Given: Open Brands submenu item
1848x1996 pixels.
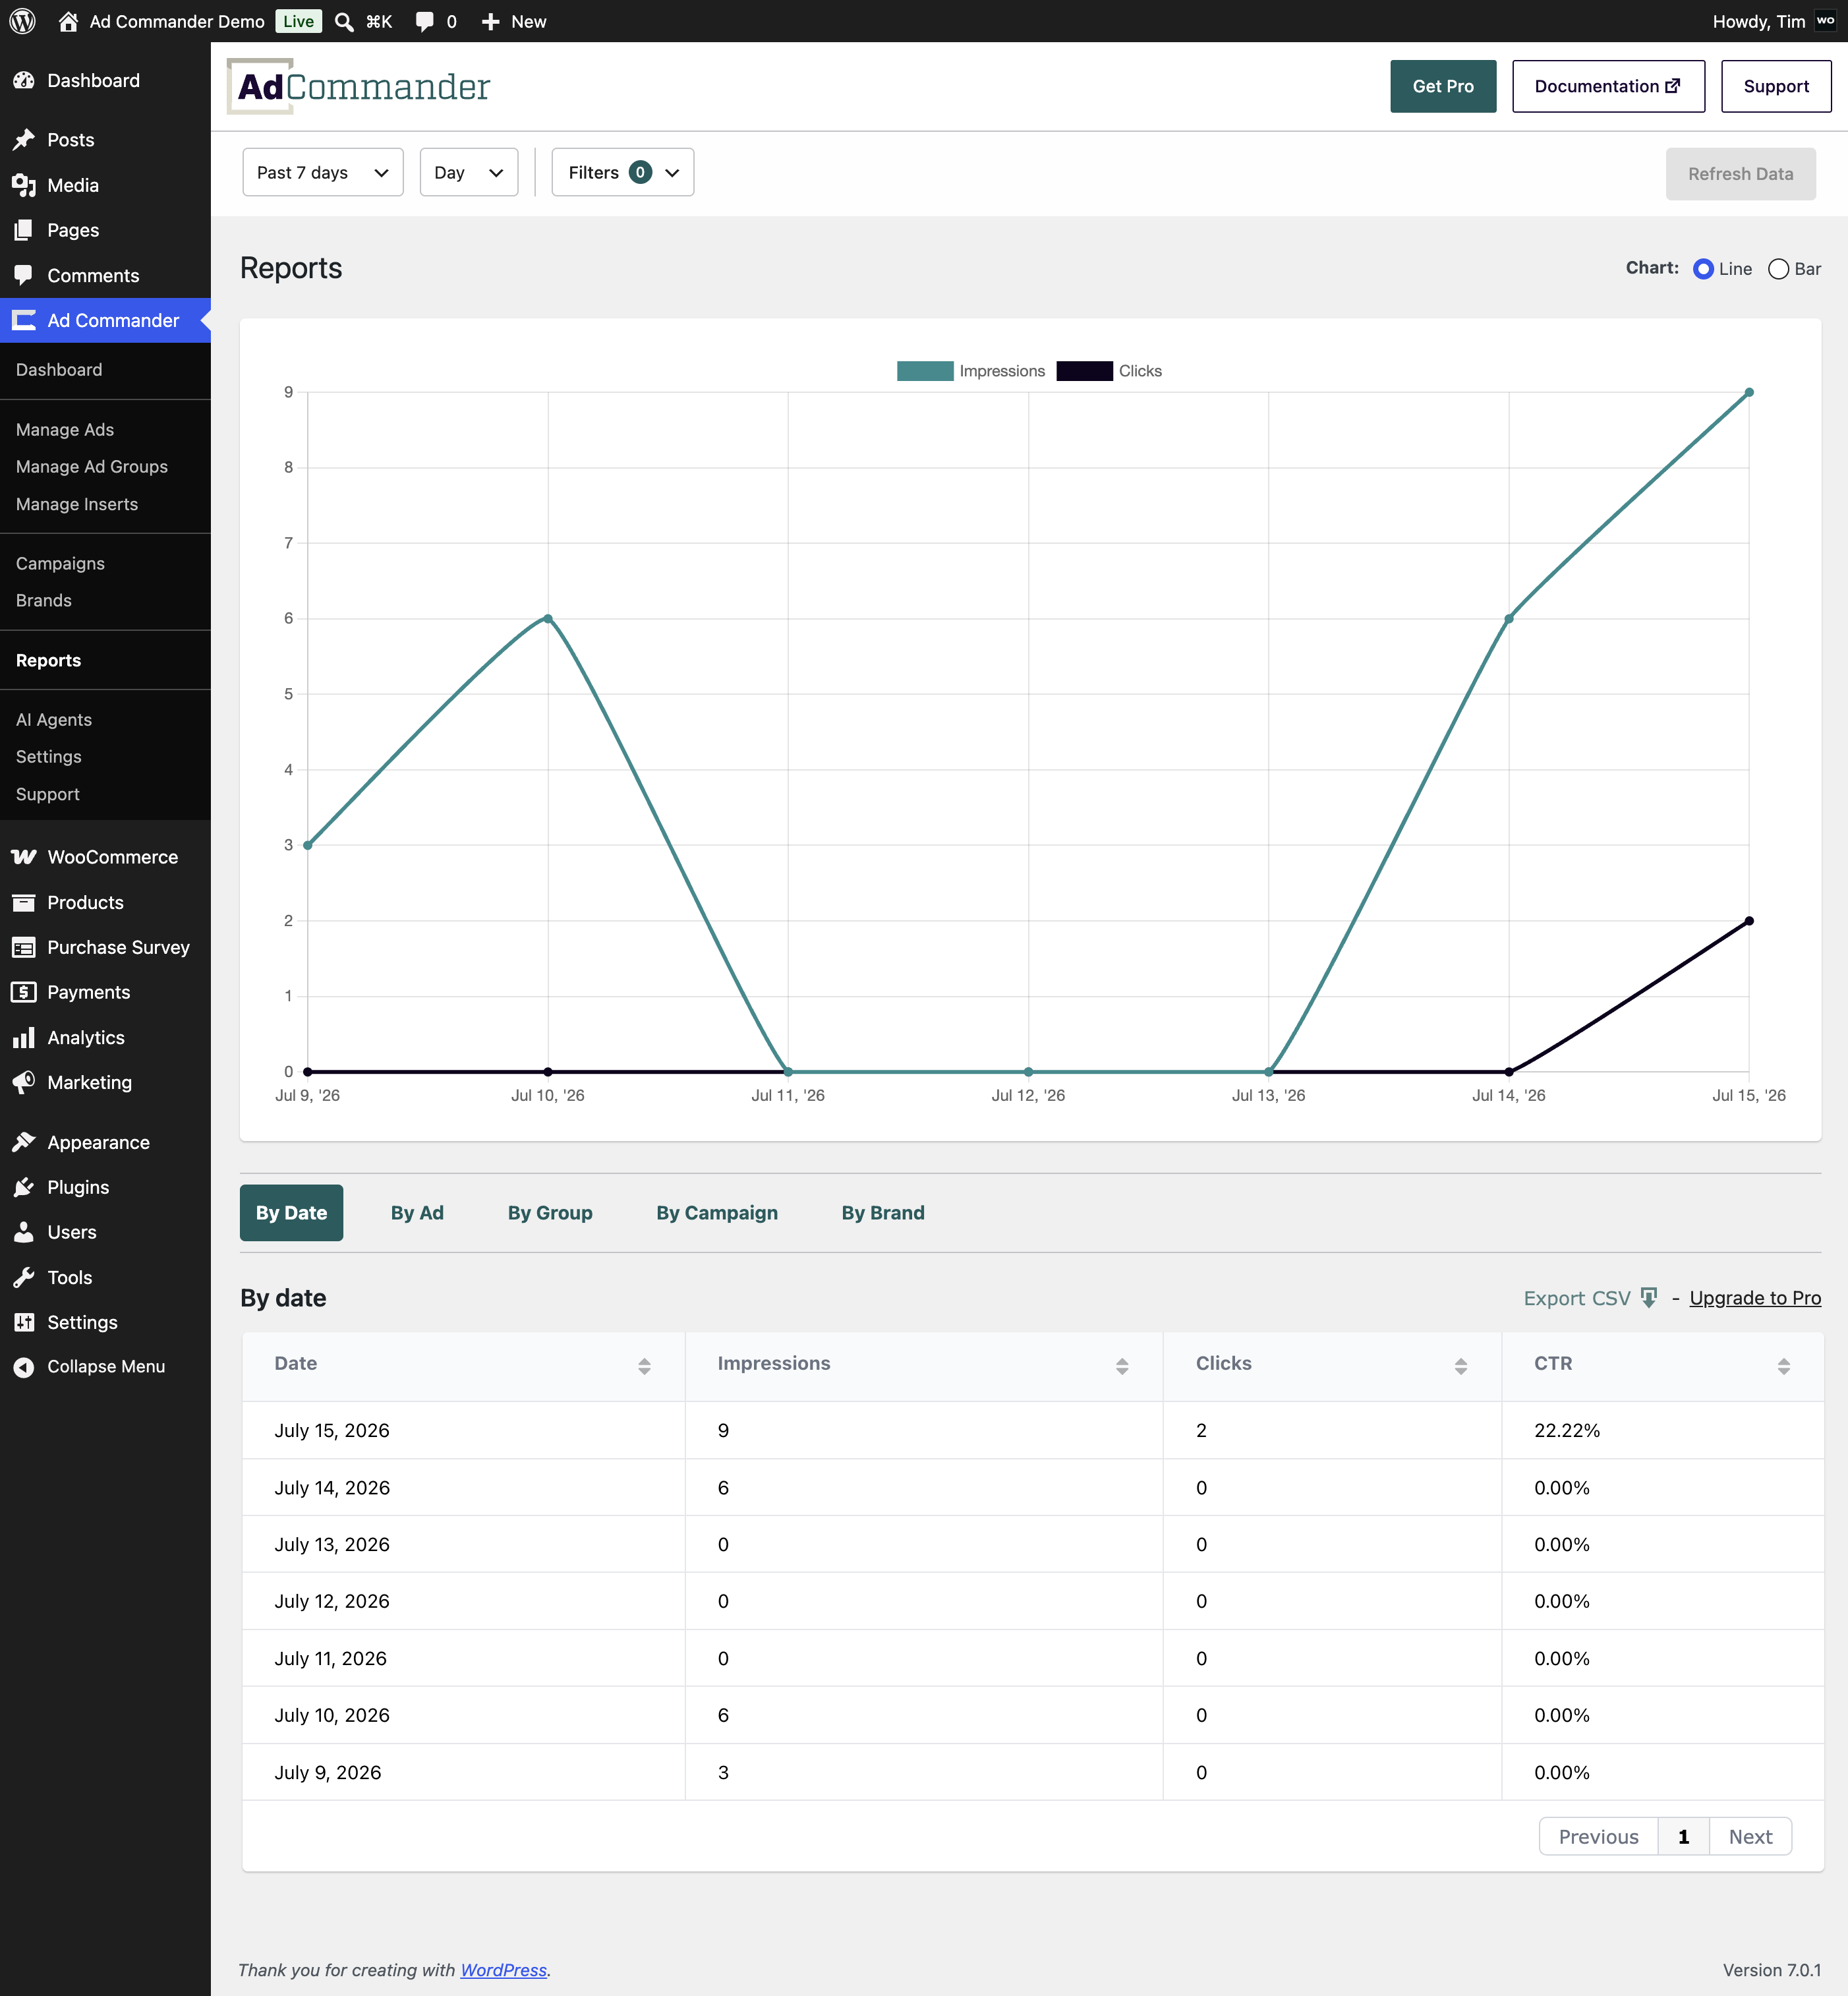Looking at the screenshot, I should [x=44, y=600].
